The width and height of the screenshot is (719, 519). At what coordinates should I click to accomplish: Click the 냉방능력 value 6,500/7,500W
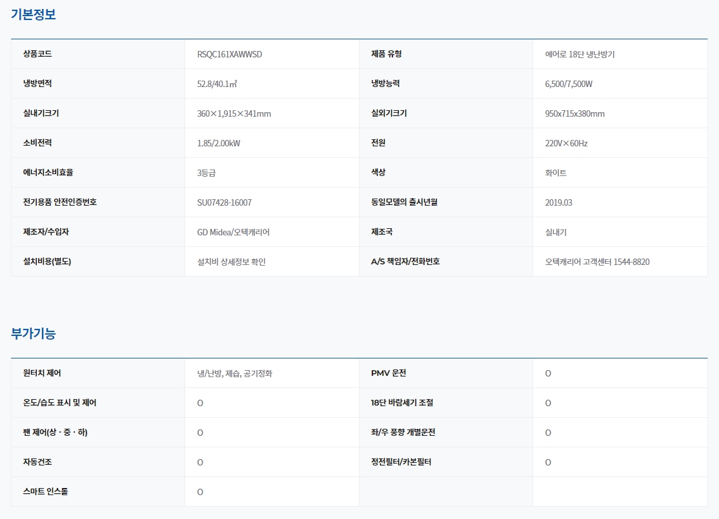(569, 84)
